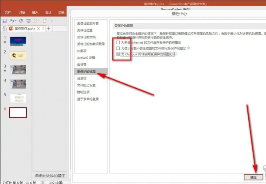Select 基于表单的登录 category
This screenshot has height=184, width=266.
point(88,99)
